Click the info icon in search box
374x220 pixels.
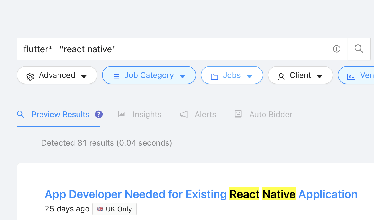pos(336,49)
